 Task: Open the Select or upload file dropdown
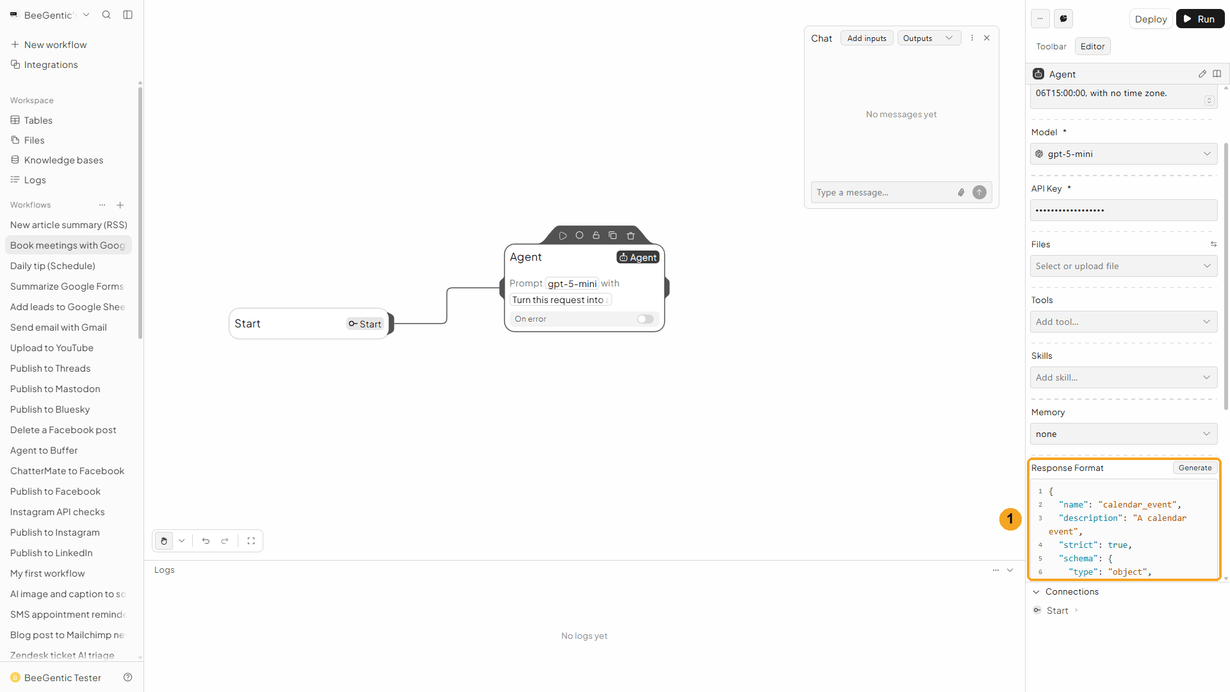[1124, 266]
